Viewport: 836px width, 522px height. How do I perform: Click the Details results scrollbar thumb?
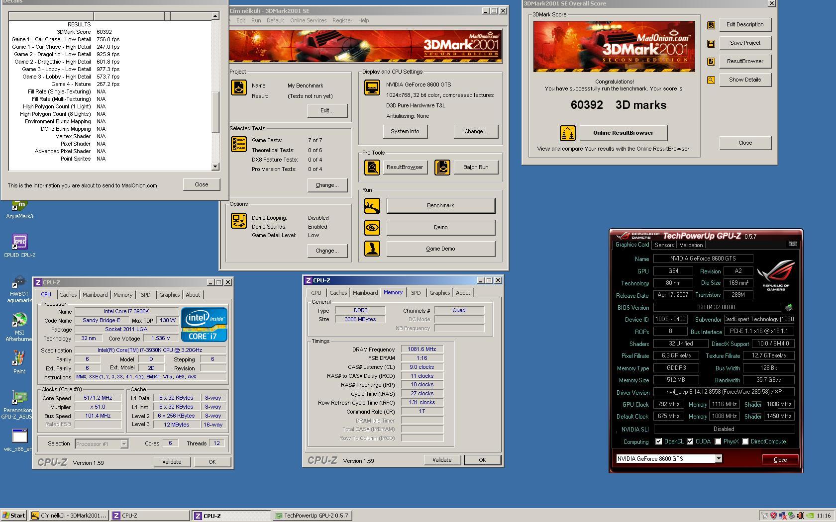point(215,112)
